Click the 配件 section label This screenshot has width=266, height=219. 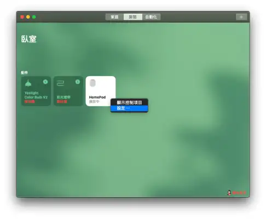coord(24,73)
